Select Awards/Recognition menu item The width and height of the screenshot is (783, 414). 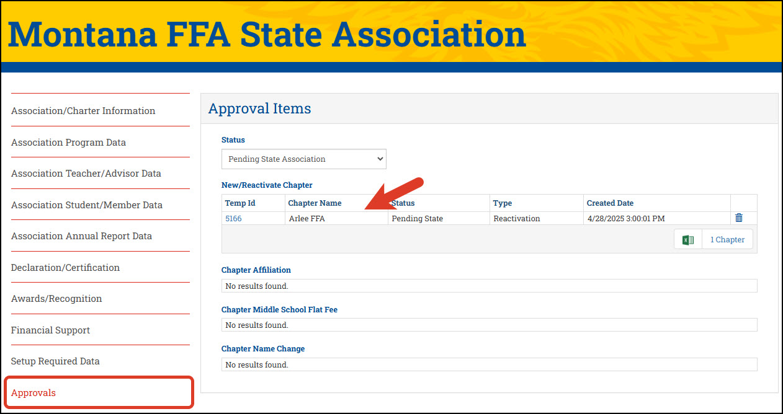tap(56, 299)
